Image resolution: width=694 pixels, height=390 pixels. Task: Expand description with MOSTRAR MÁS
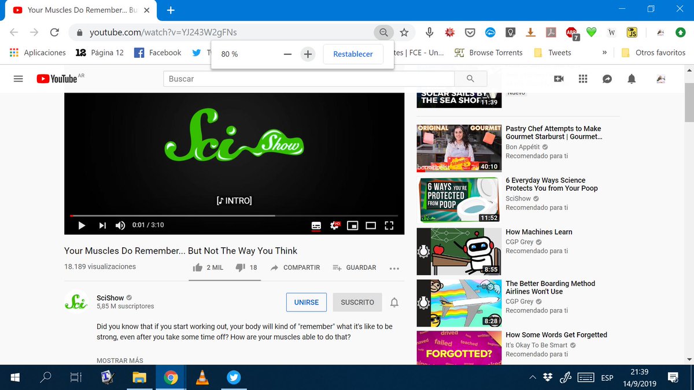coord(120,361)
